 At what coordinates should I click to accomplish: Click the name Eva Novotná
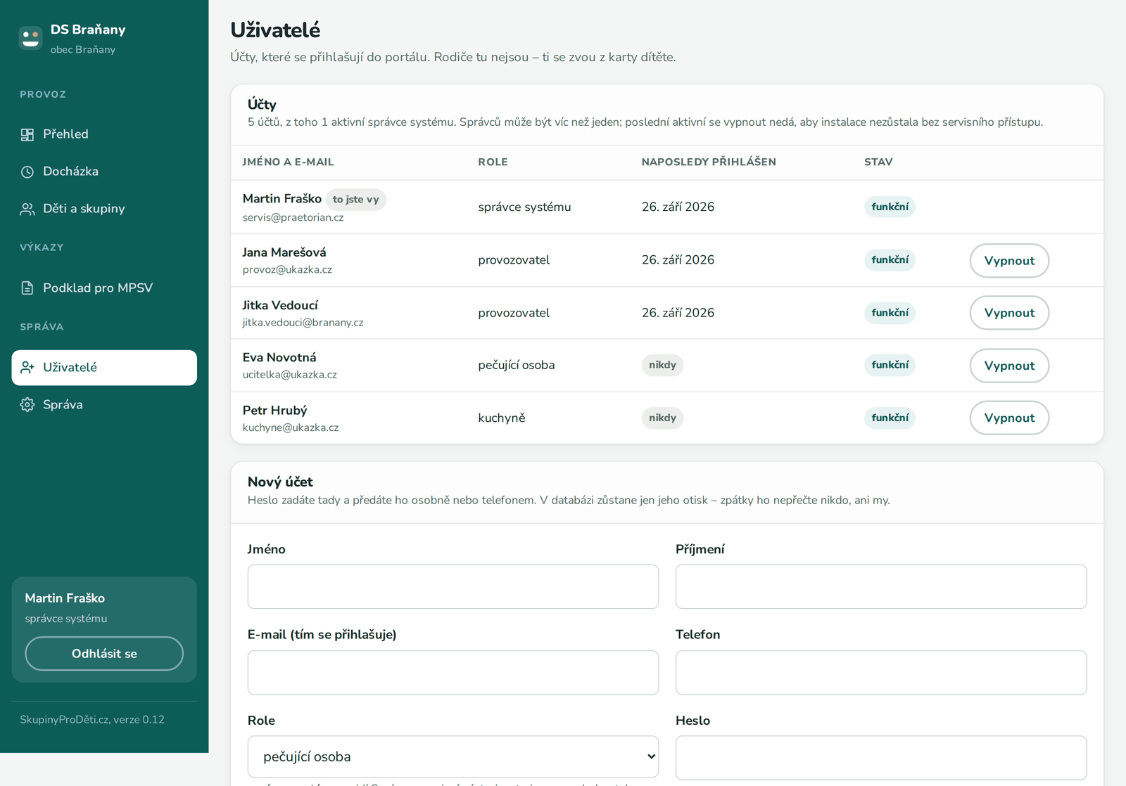[279, 358]
